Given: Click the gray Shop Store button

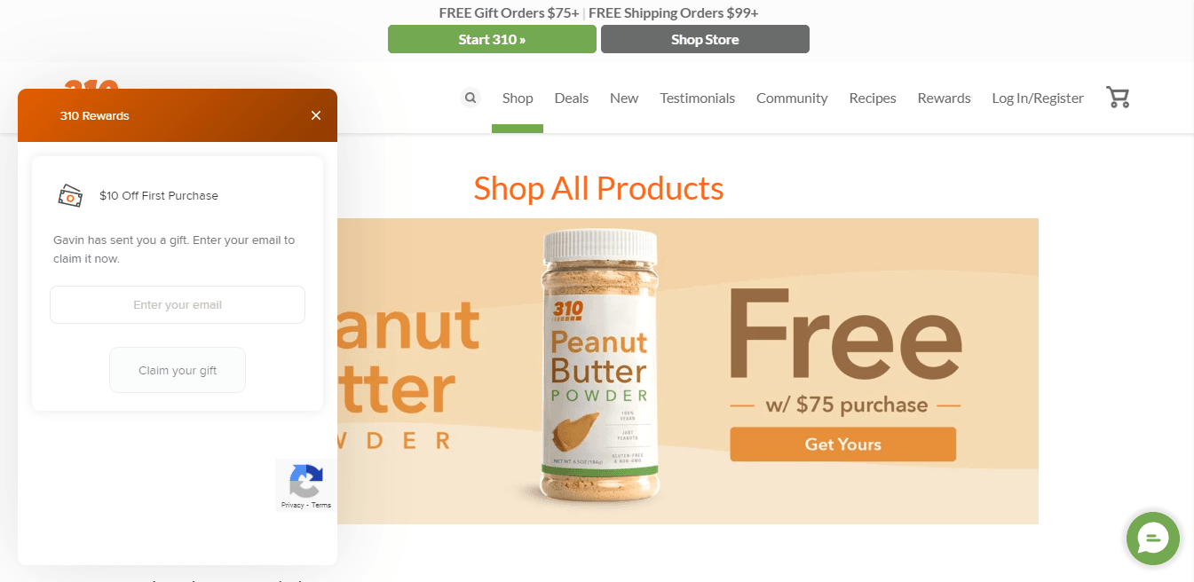Looking at the screenshot, I should [x=705, y=39].
